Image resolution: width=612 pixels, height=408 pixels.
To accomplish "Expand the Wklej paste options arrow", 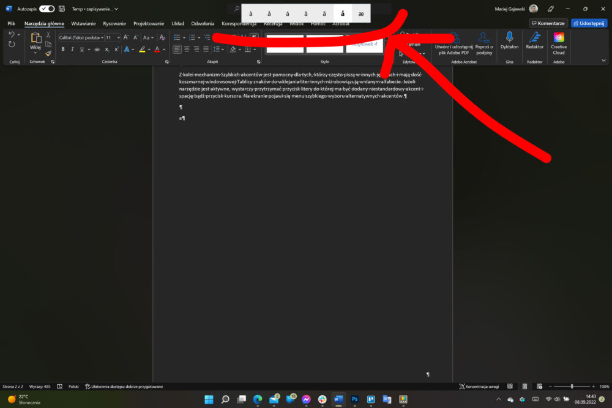I will point(35,53).
